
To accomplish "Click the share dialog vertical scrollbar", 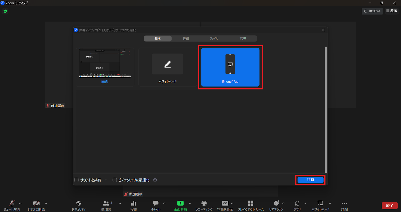I will tap(326, 110).
